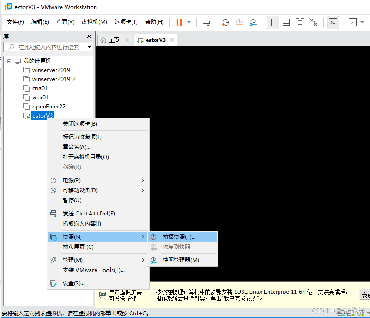
Task: Select estorV3 in the library tree
Action: (42, 116)
